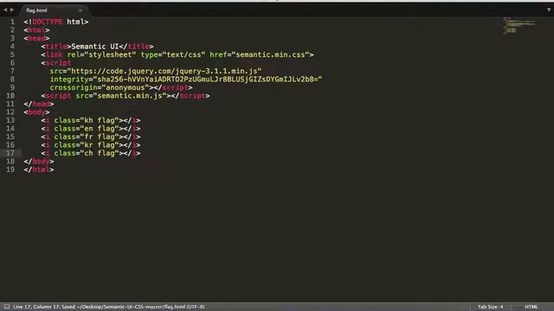Click semantic.min.js script source
The image size is (554, 311).
(x=130, y=96)
